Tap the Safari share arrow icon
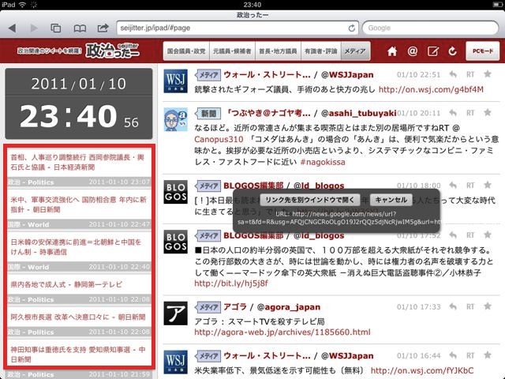This screenshot has width=505, height=379. [x=103, y=28]
